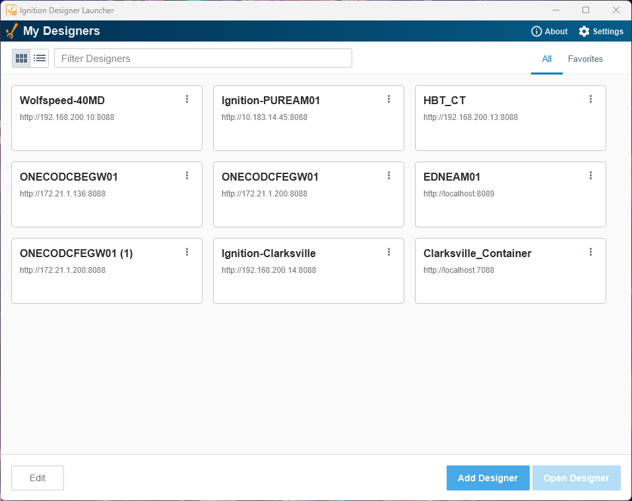Open the About info icon
This screenshot has height=501, width=632.
click(x=536, y=32)
